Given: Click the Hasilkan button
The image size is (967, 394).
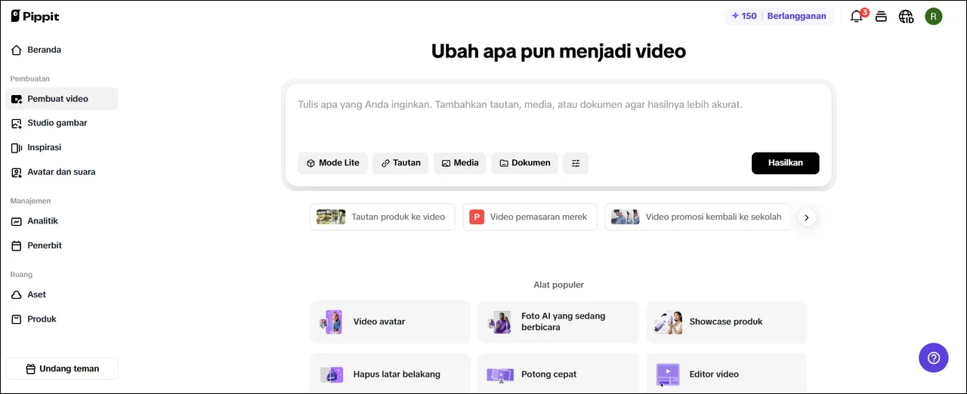Looking at the screenshot, I should tap(786, 163).
